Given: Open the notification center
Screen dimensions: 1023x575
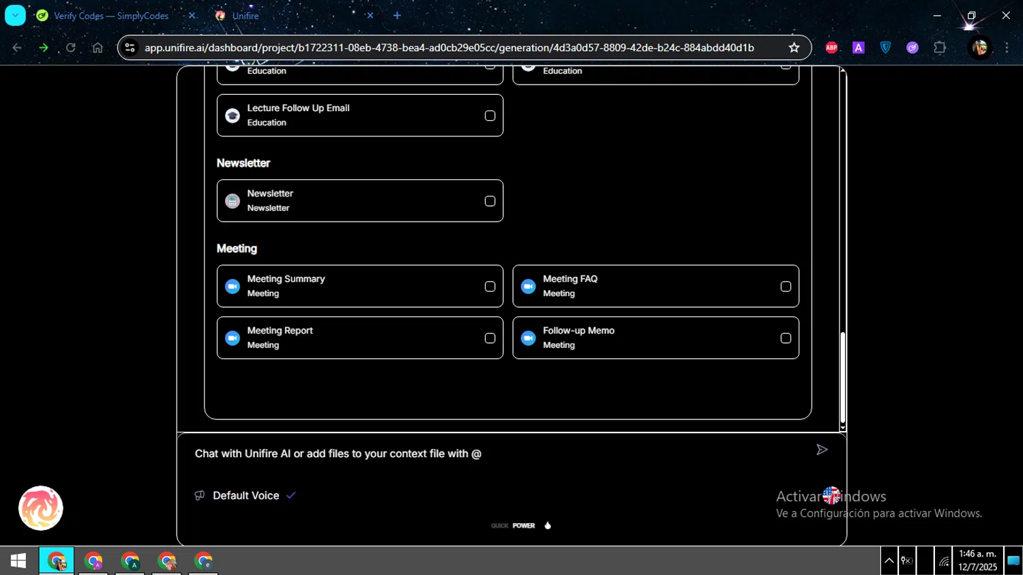Looking at the screenshot, I should pyautogui.click(x=1013, y=561).
